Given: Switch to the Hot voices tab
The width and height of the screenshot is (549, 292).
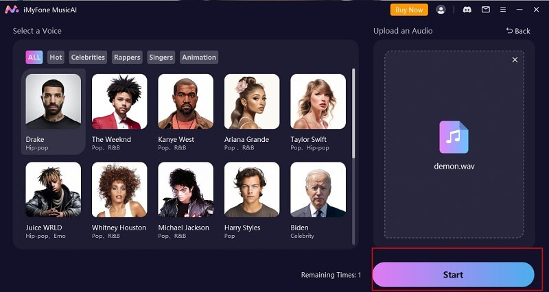Looking at the screenshot, I should 56,58.
